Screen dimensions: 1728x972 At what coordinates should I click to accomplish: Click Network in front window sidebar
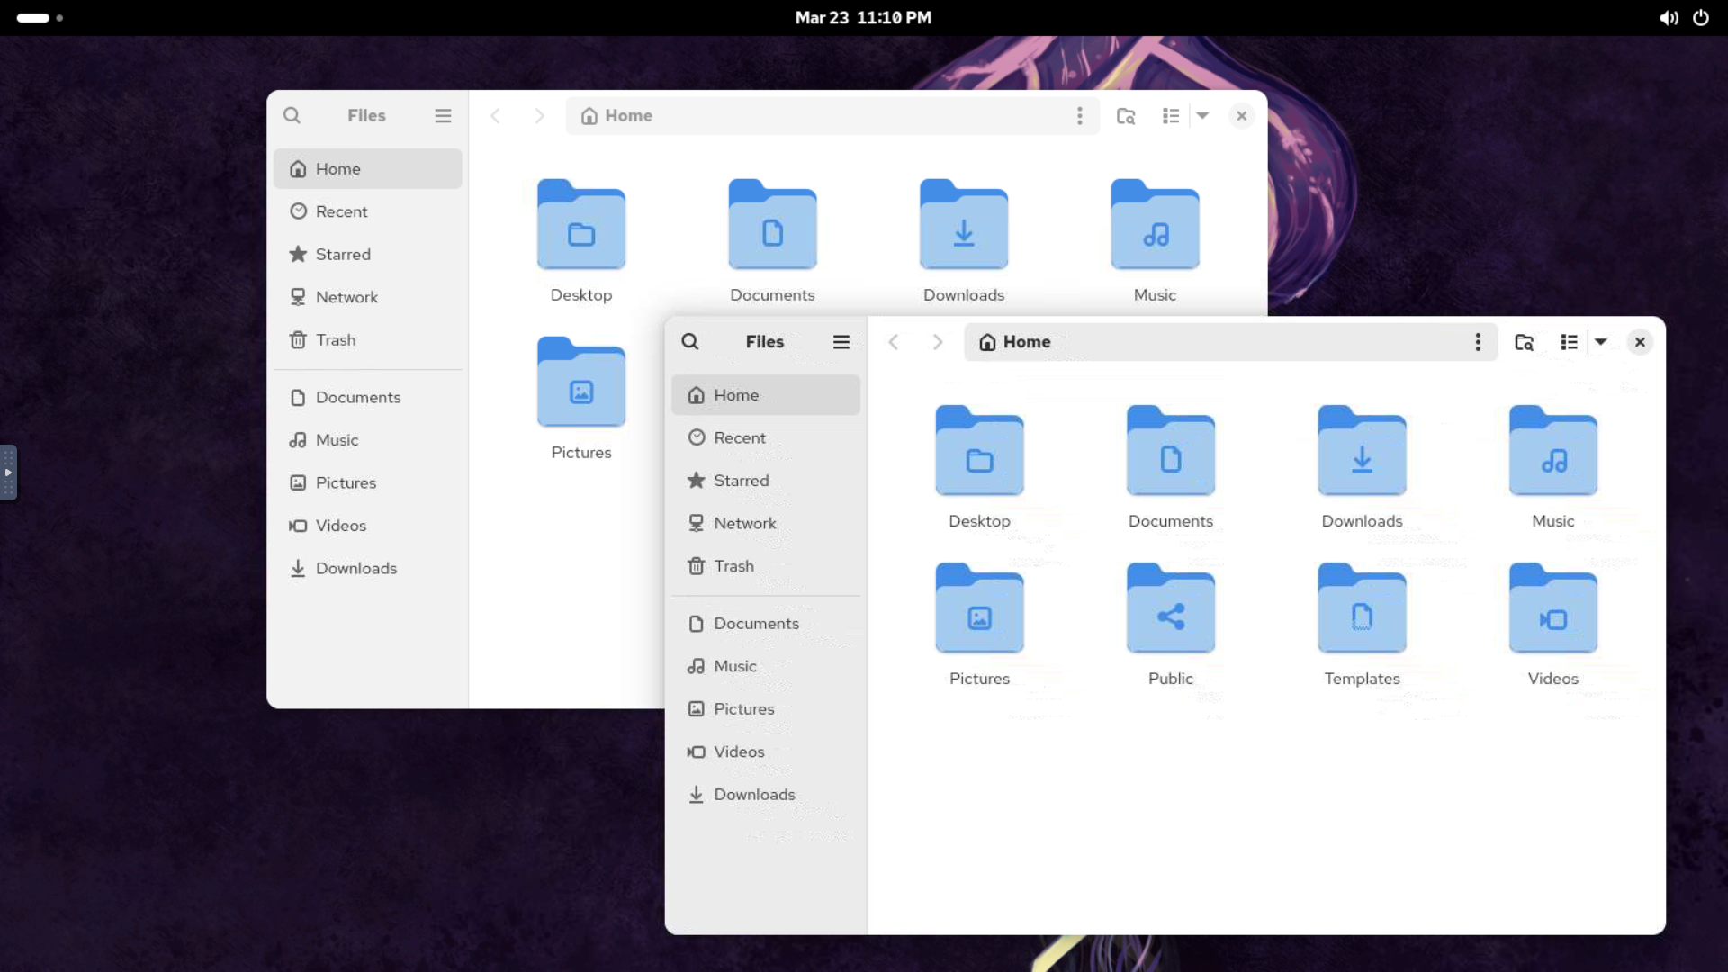744,524
